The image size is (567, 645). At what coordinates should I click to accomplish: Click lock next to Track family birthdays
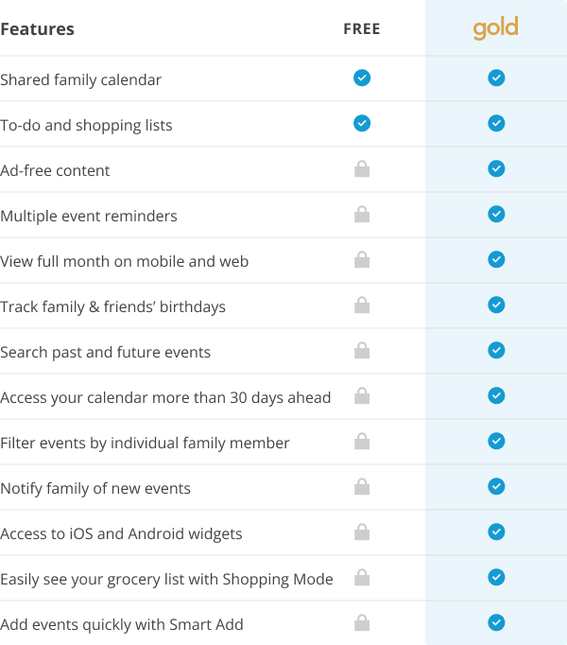pyautogui.click(x=362, y=305)
